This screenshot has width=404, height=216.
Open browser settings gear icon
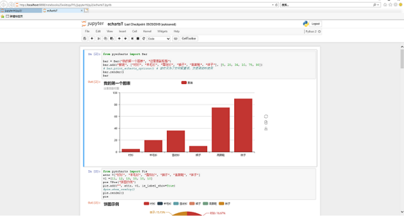[x=395, y=5]
